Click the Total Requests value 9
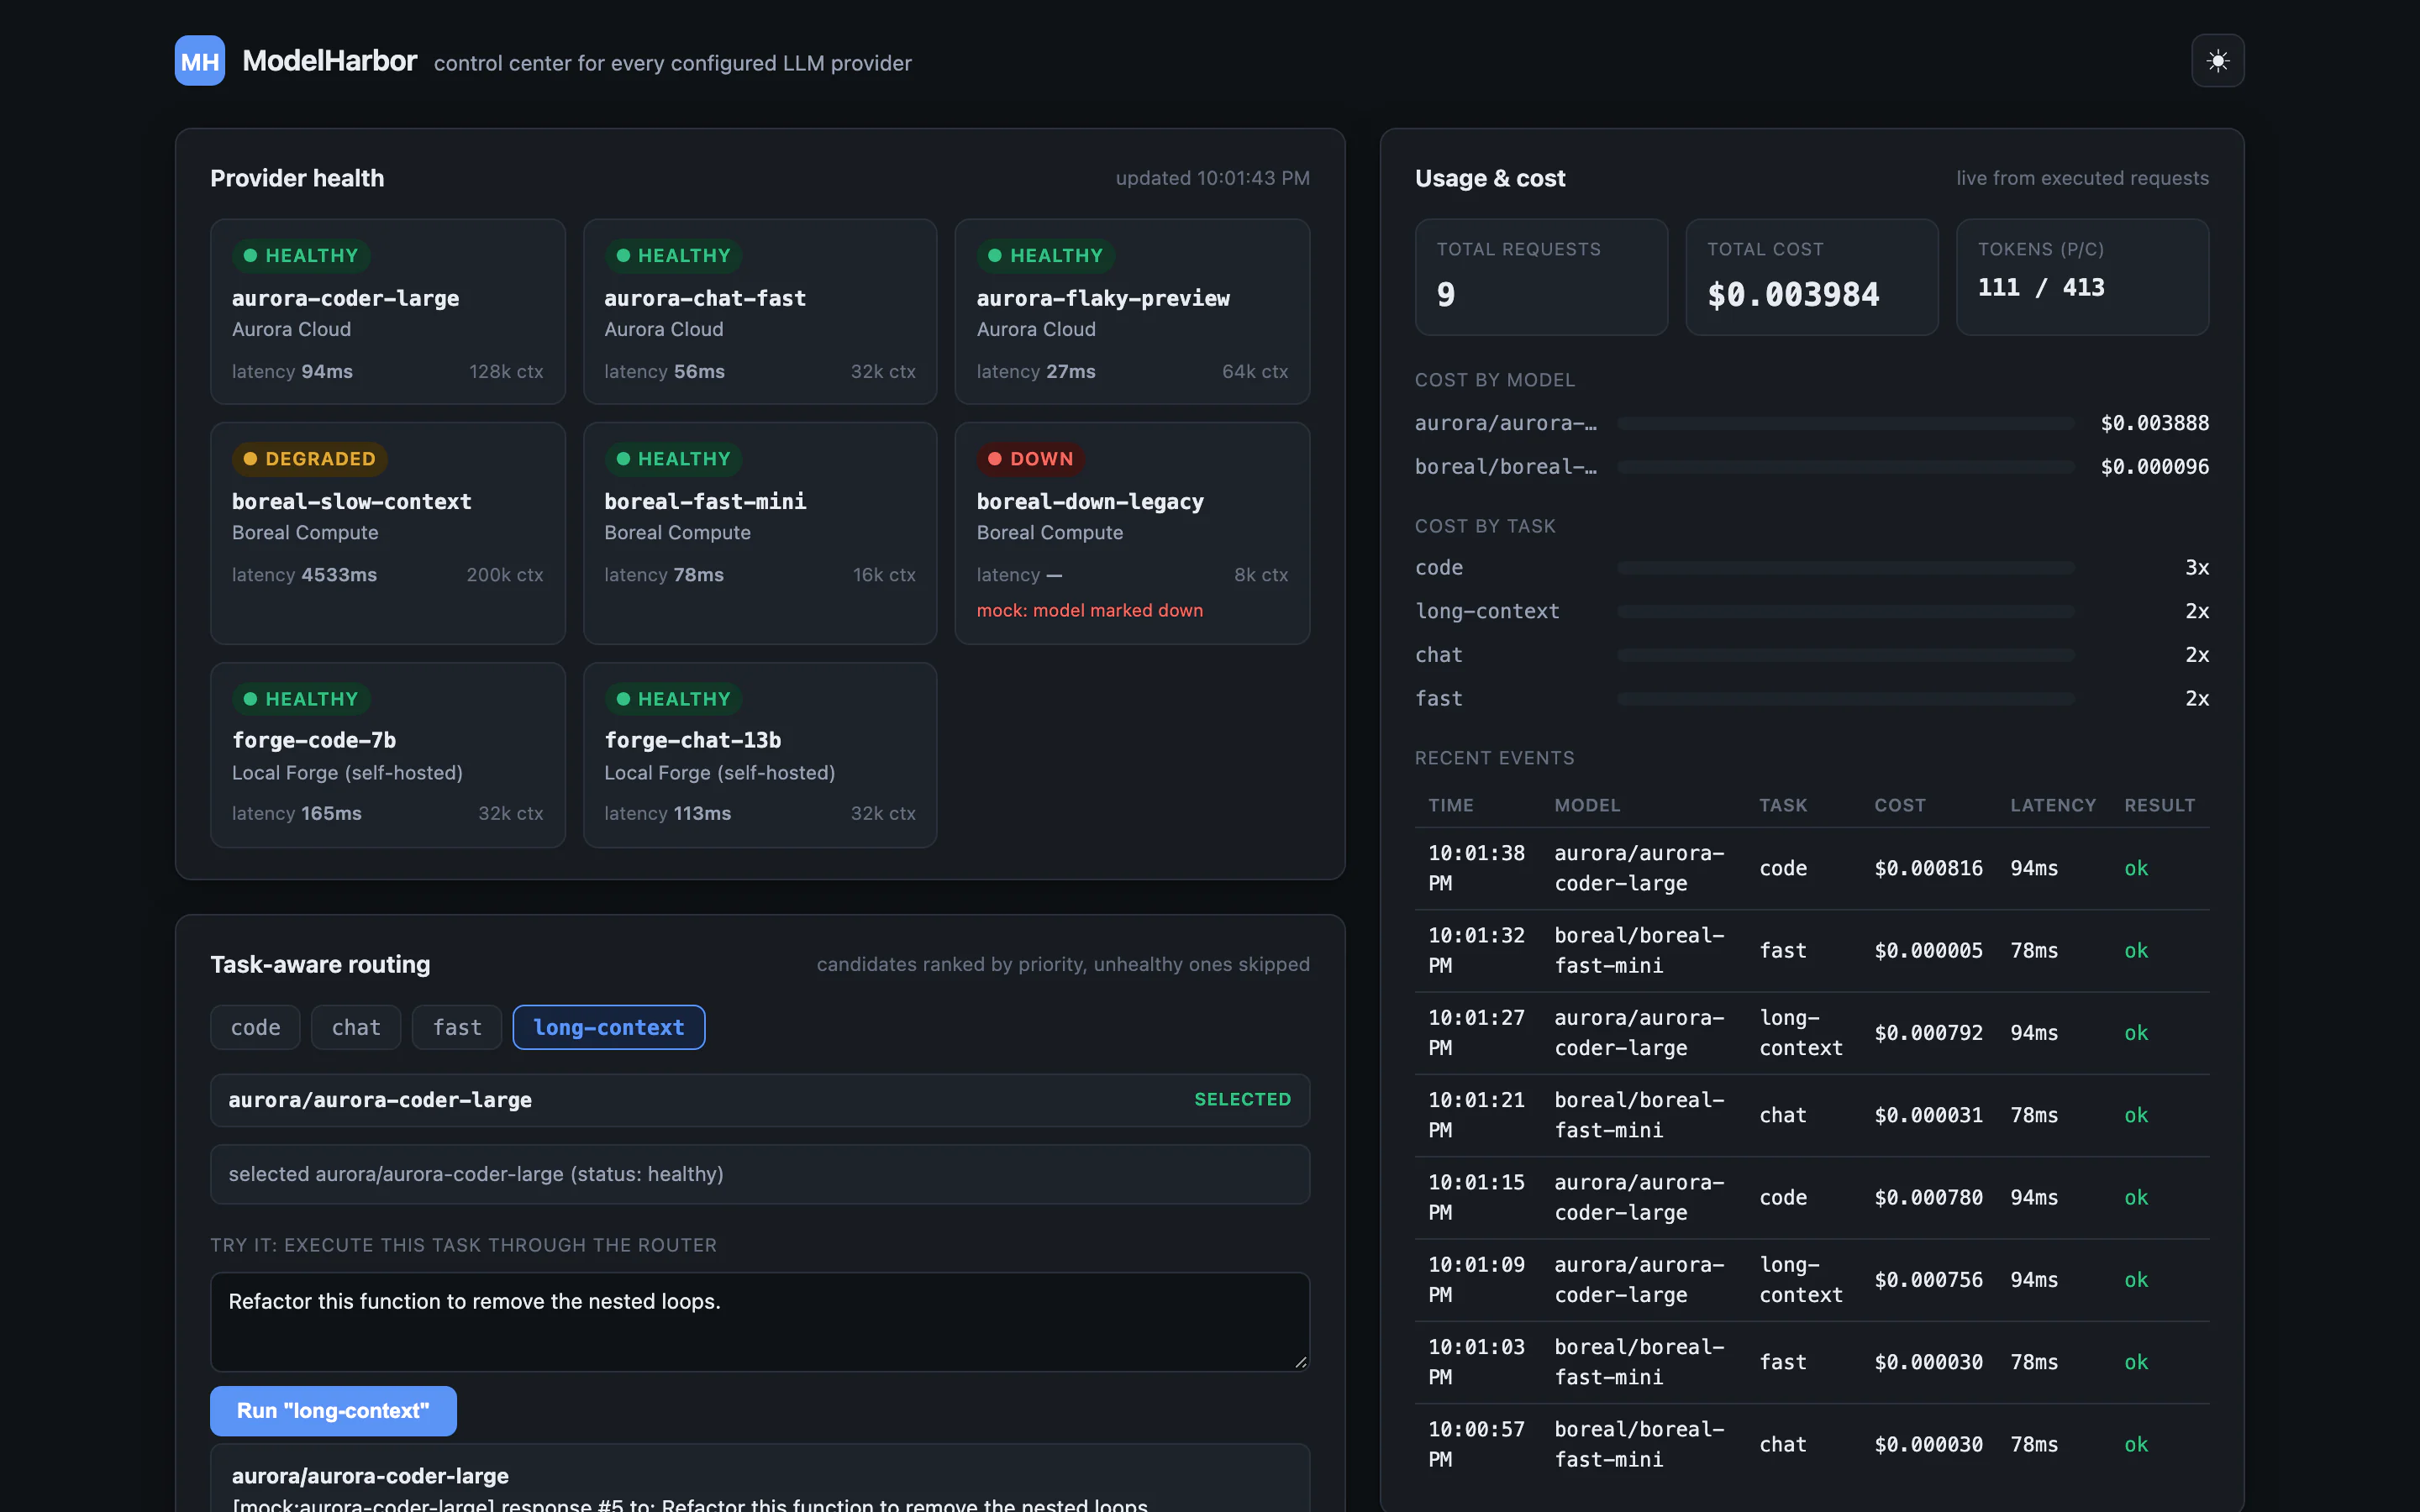This screenshot has height=1512, width=2420. coord(1446,294)
